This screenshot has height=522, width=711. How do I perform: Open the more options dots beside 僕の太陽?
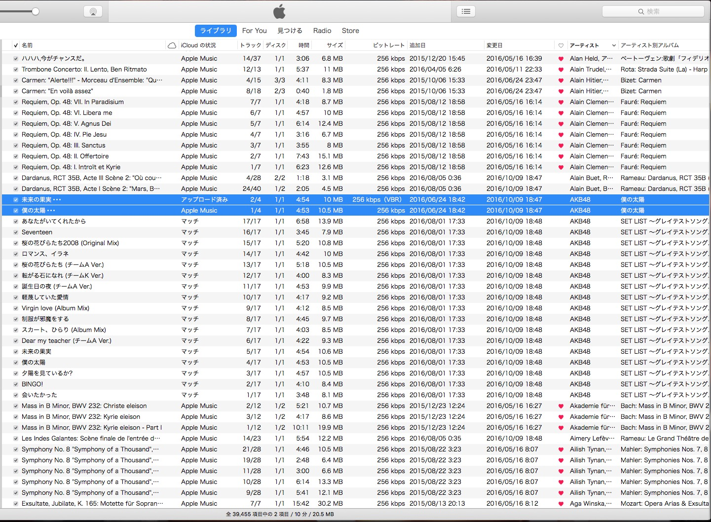click(x=51, y=211)
